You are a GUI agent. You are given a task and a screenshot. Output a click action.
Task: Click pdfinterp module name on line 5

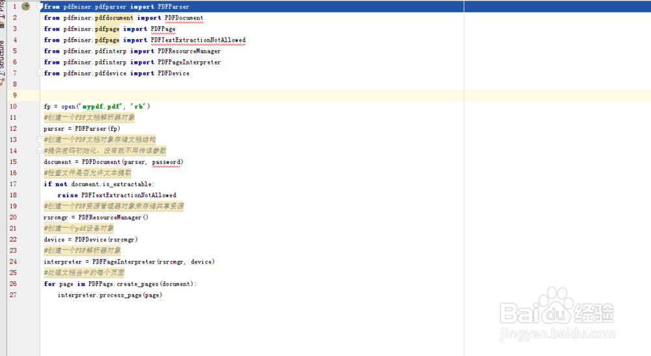[x=111, y=51]
